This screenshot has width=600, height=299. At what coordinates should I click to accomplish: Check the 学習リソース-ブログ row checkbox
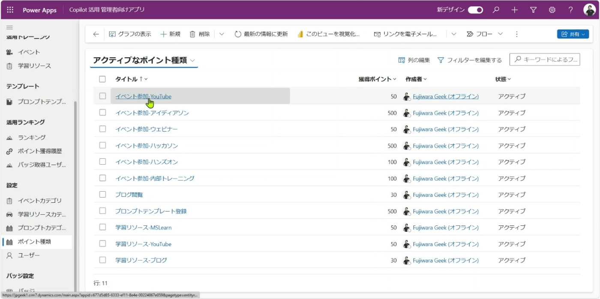point(102,260)
